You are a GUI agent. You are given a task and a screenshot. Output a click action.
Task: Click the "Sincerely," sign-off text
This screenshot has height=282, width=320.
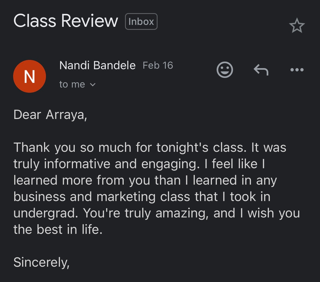tap(41, 263)
